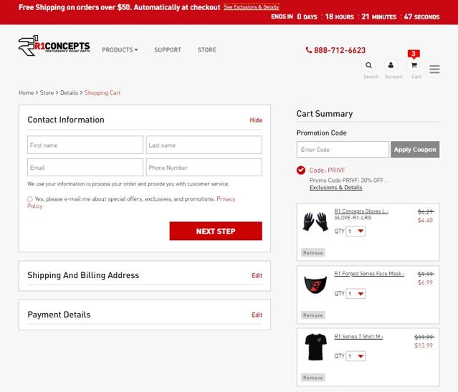Click the red checkmark beside Code PRIVF
458x392 pixels.
[x=301, y=170]
